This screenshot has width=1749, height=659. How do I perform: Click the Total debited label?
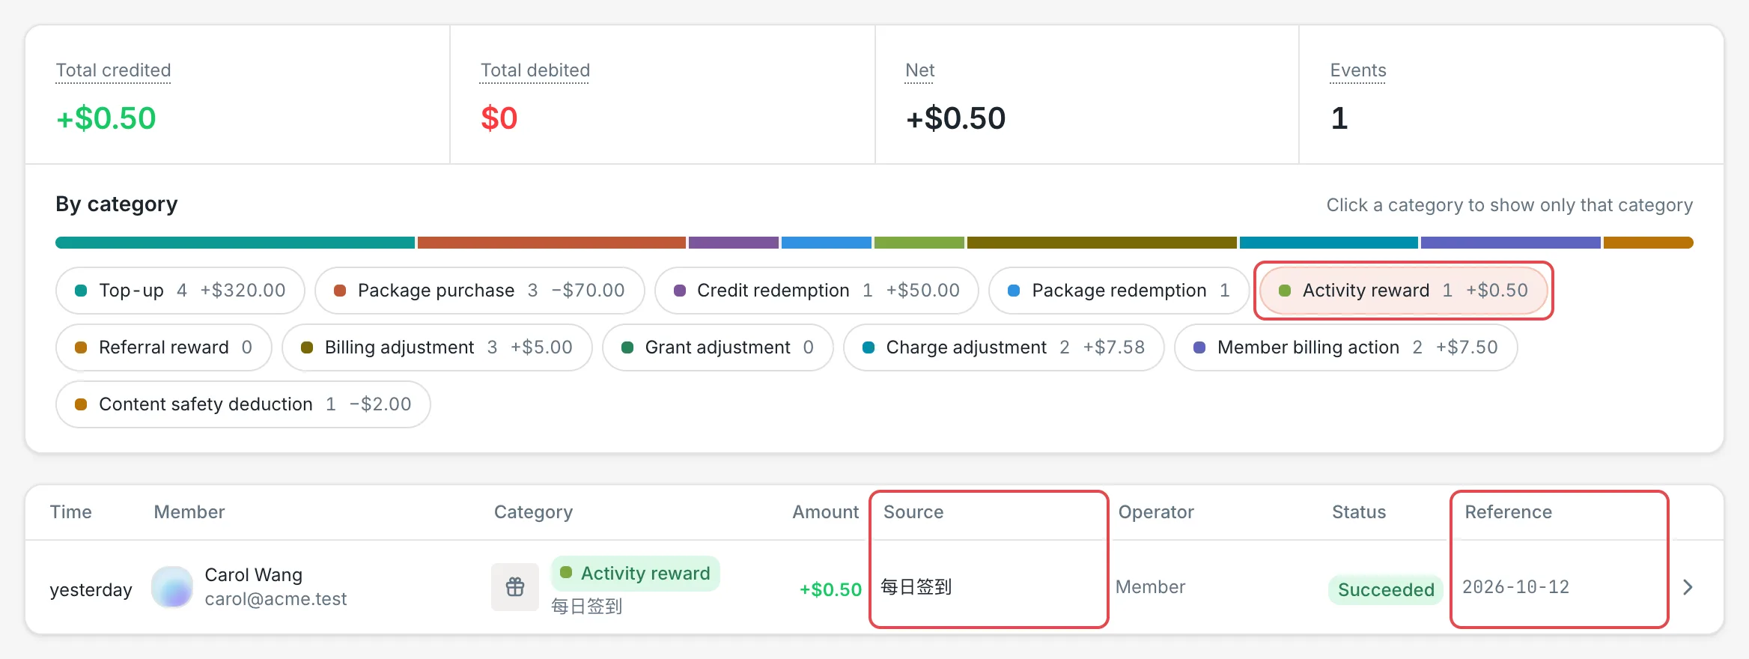coord(535,70)
